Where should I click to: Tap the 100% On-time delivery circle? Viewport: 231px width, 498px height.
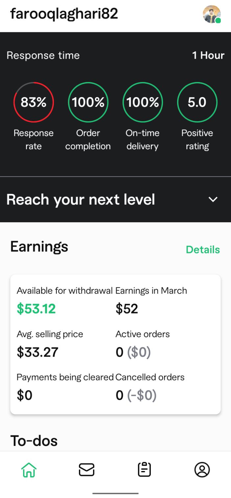pyautogui.click(x=143, y=102)
